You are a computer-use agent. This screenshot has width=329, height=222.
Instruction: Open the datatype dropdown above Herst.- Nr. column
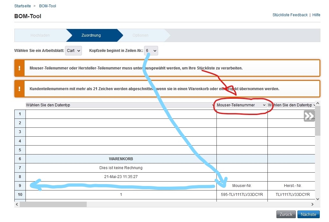click(x=291, y=105)
